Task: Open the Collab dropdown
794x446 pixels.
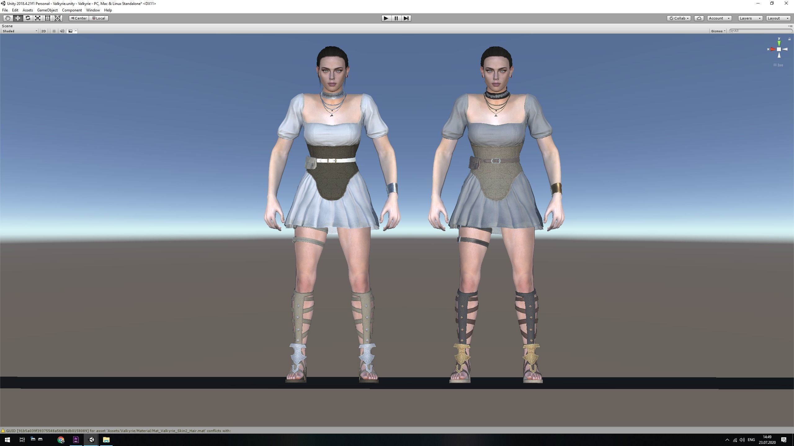Action: click(679, 18)
